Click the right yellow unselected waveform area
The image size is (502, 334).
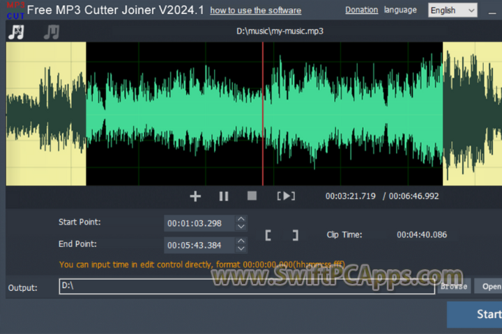(x=472, y=114)
